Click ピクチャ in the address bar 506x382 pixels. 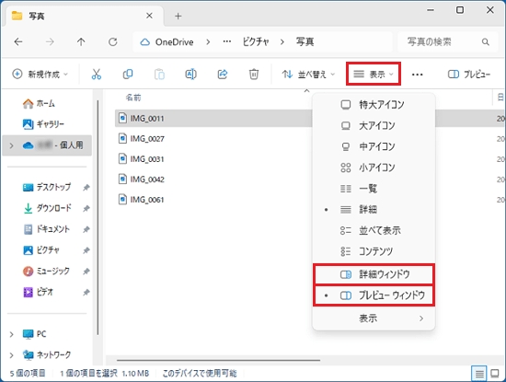click(256, 42)
